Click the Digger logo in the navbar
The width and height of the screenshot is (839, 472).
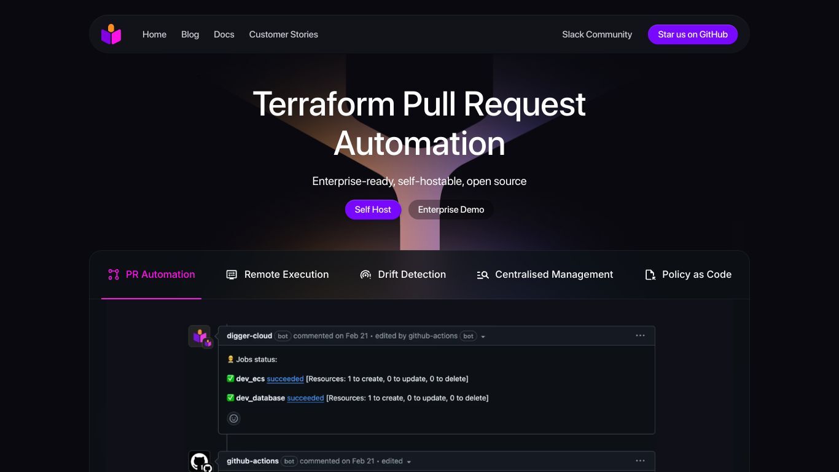click(111, 34)
